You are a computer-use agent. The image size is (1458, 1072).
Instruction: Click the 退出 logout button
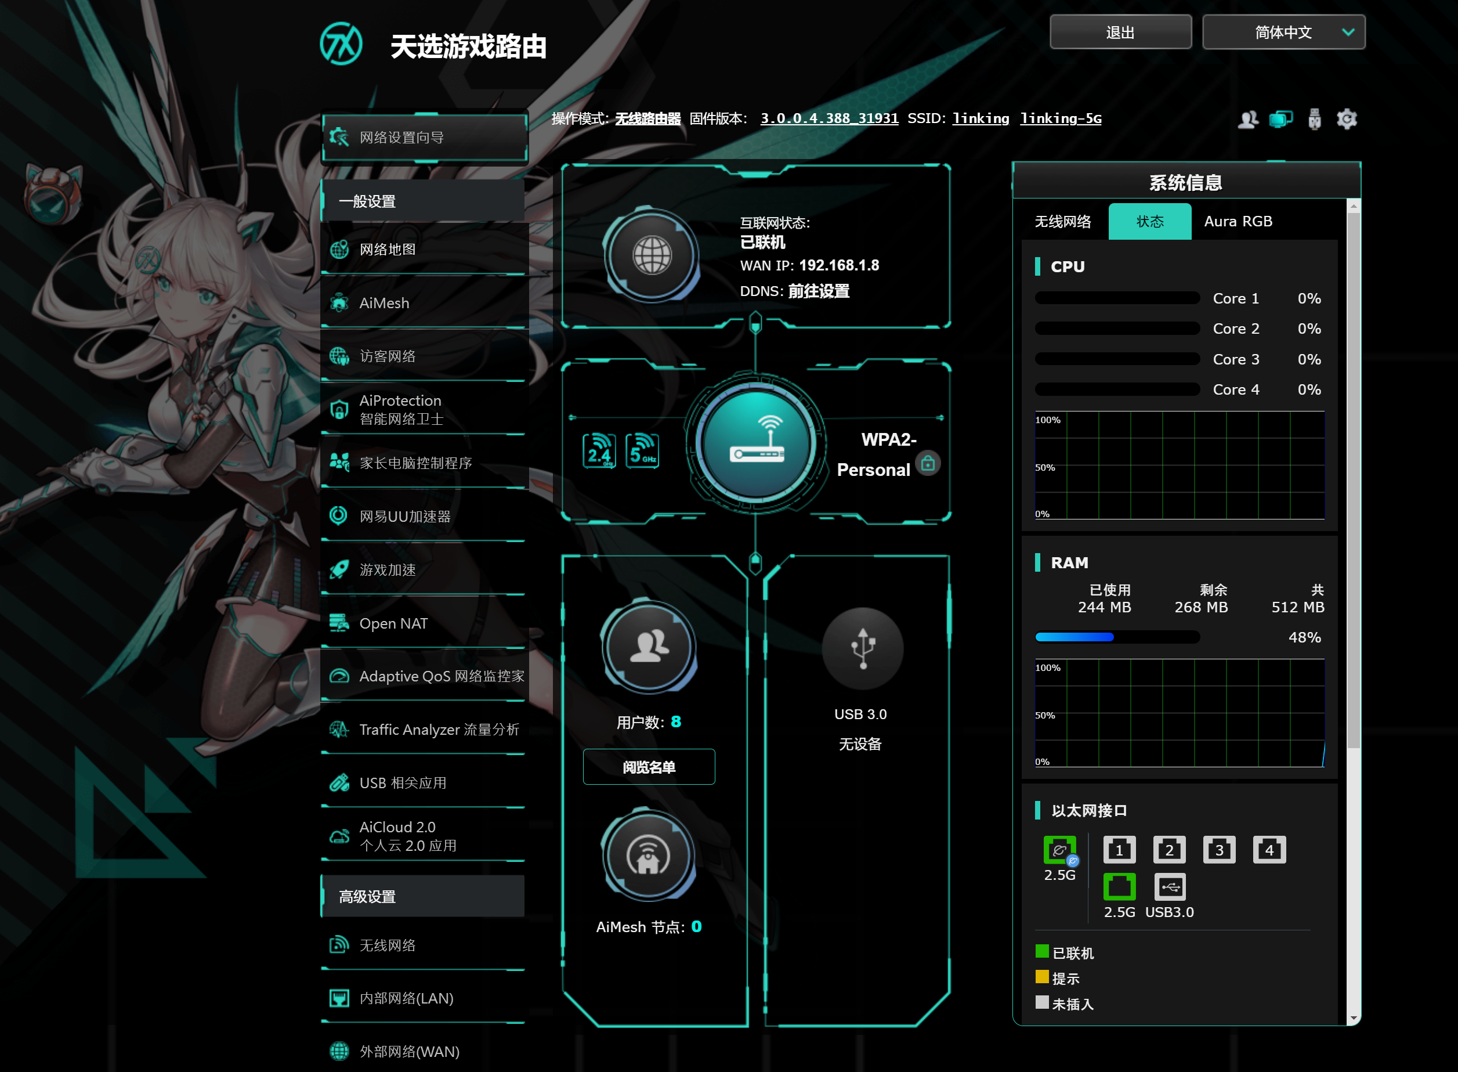click(x=1121, y=33)
